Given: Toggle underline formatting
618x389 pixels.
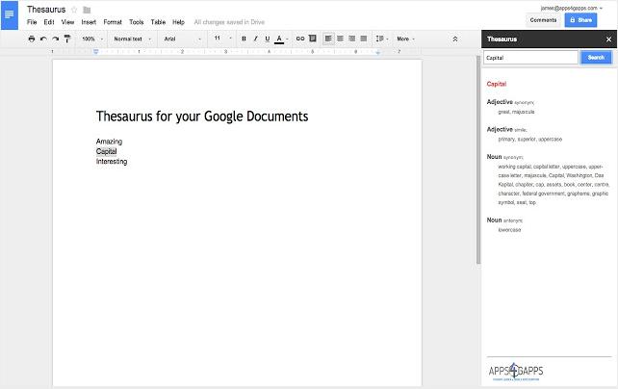Looking at the screenshot, I should [268, 39].
